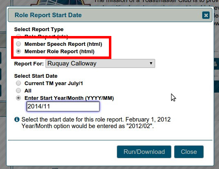Click the Select Report Type heading
Image resolution: width=219 pixels, height=169 pixels.
(39, 29)
